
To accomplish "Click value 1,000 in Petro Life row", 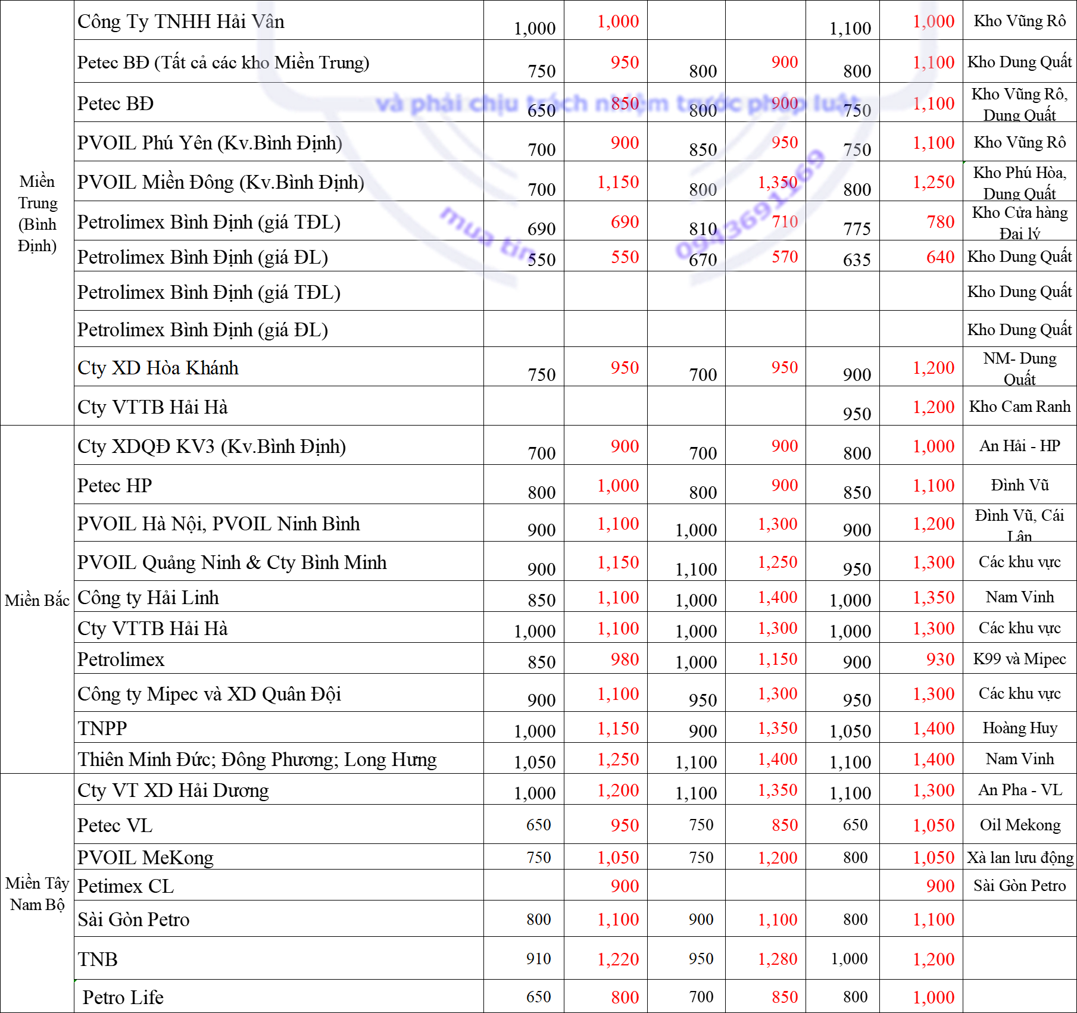I will tap(934, 998).
